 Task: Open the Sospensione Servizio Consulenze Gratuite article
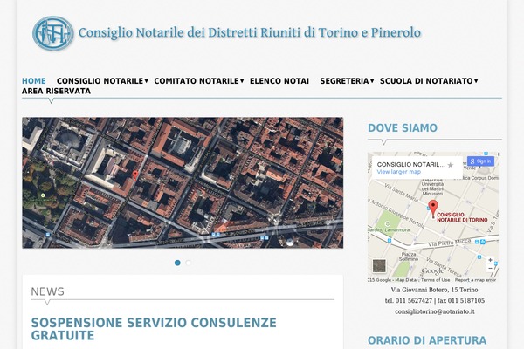tap(154, 329)
